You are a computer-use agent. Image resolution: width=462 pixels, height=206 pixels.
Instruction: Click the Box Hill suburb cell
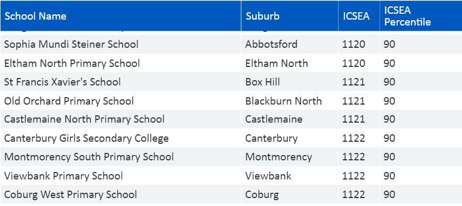[x=263, y=82]
